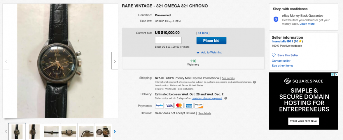
Task: Select the second watch thumbnail
Action: tap(34, 132)
